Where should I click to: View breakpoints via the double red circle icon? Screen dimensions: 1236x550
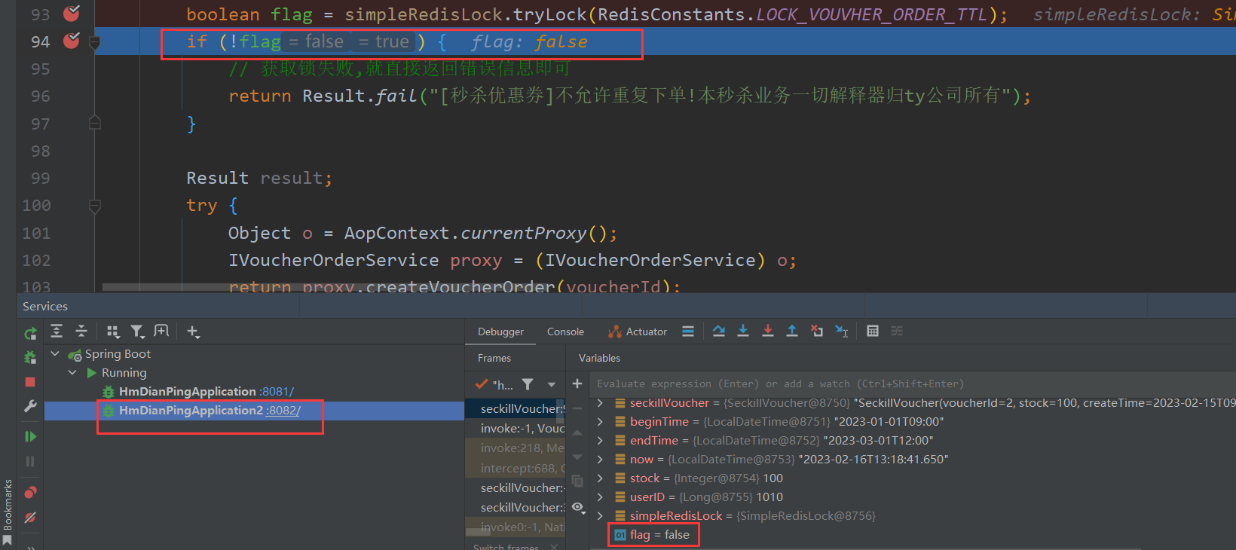point(30,493)
